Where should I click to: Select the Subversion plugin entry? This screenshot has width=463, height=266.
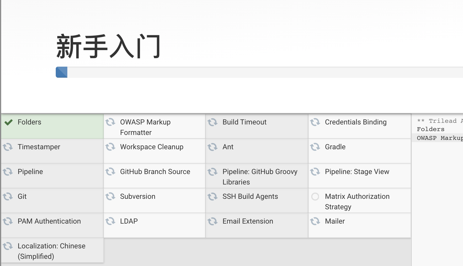pos(155,200)
